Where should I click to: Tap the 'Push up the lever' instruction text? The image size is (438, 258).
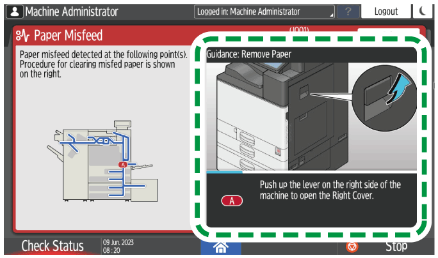click(330, 190)
